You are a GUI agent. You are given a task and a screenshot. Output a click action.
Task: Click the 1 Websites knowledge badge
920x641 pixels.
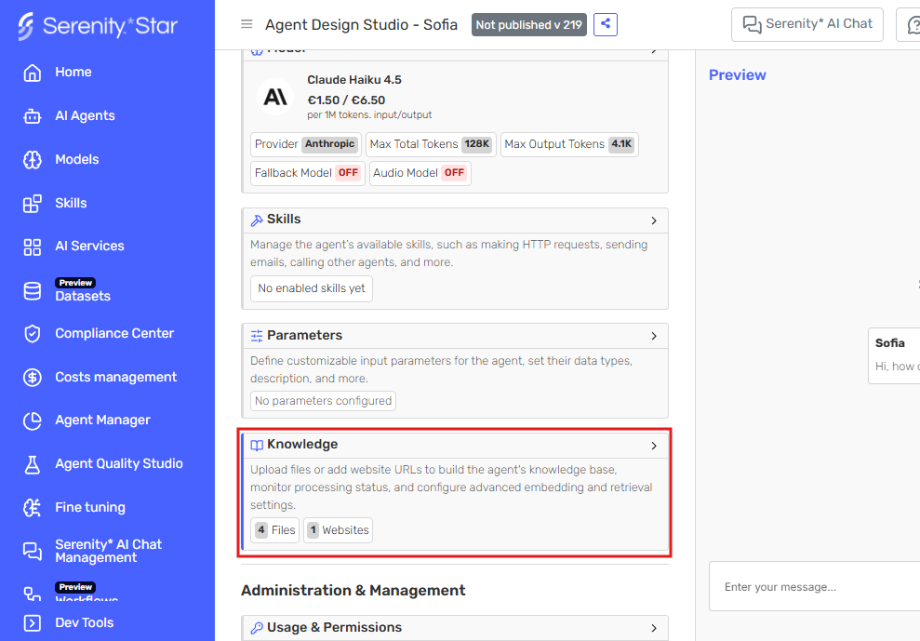pyautogui.click(x=338, y=530)
